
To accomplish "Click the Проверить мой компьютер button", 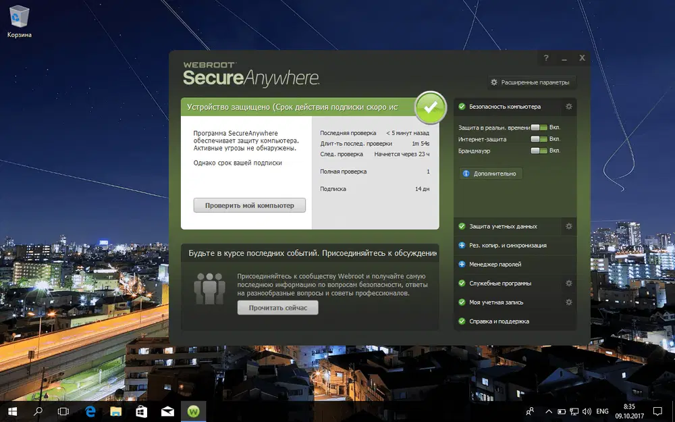I will tap(250, 205).
